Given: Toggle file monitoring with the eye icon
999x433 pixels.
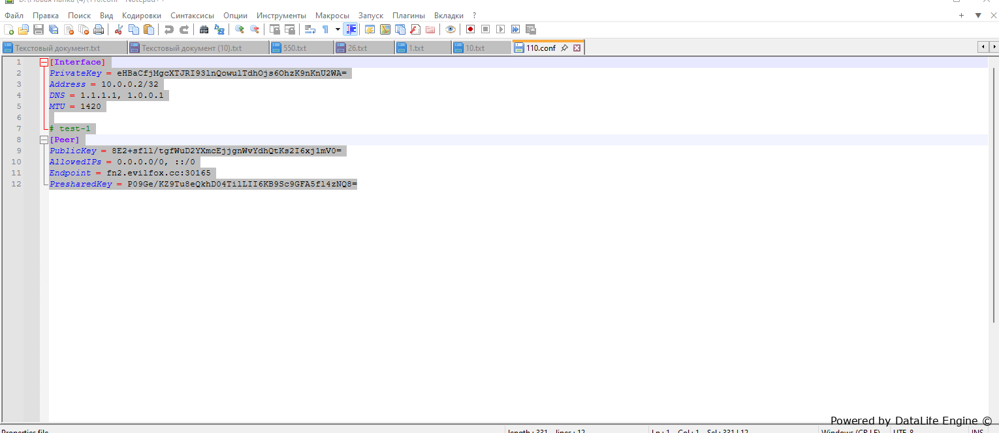Looking at the screenshot, I should coord(451,29).
